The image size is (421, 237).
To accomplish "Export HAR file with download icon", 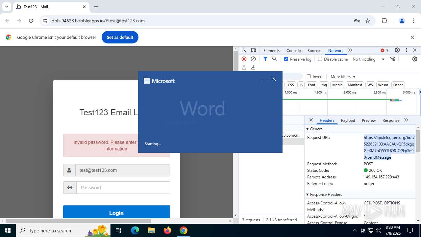I will [x=253, y=67].
